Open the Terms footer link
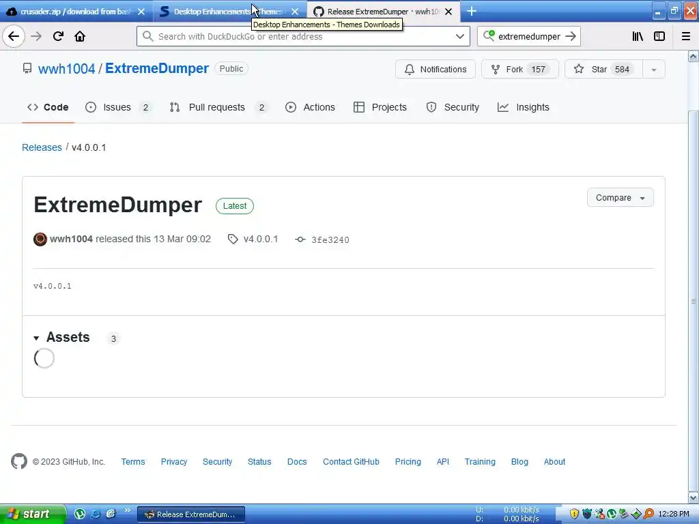 tap(133, 462)
